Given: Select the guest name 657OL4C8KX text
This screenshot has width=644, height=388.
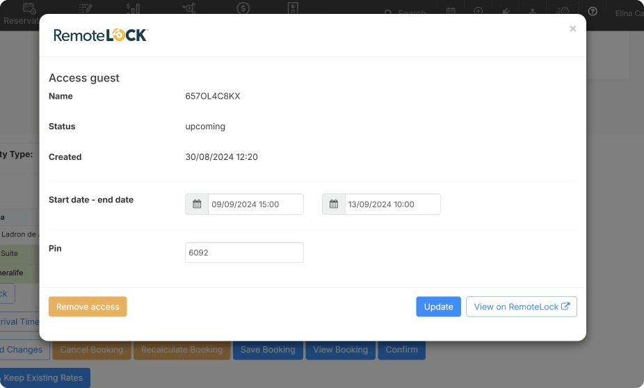Looking at the screenshot, I should 213,96.
